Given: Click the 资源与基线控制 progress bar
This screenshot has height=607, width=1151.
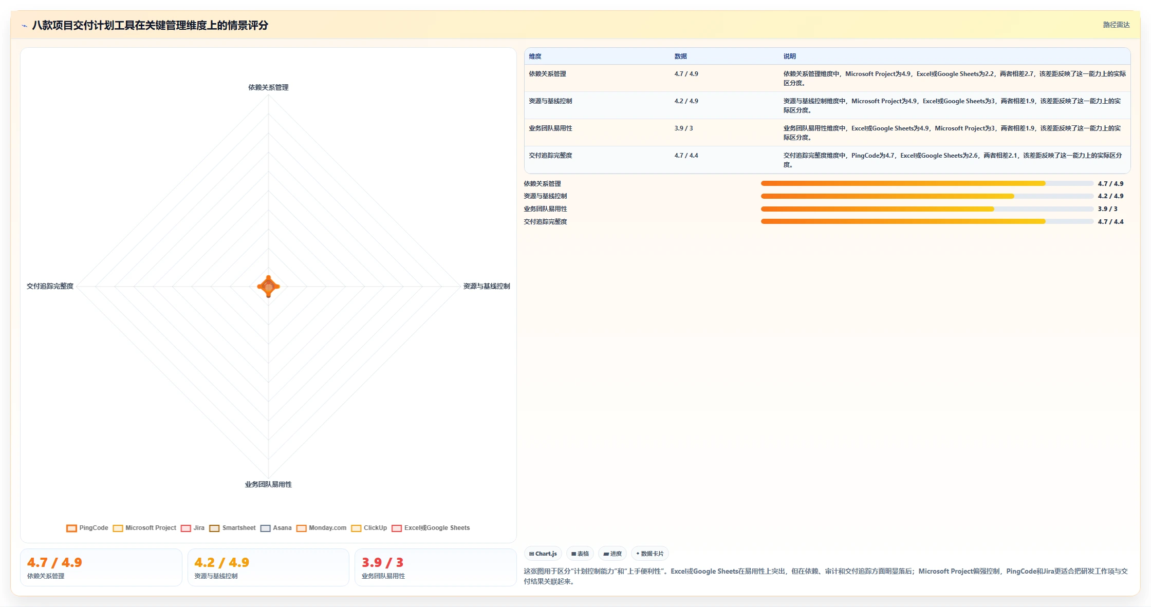Looking at the screenshot, I should pos(927,196).
